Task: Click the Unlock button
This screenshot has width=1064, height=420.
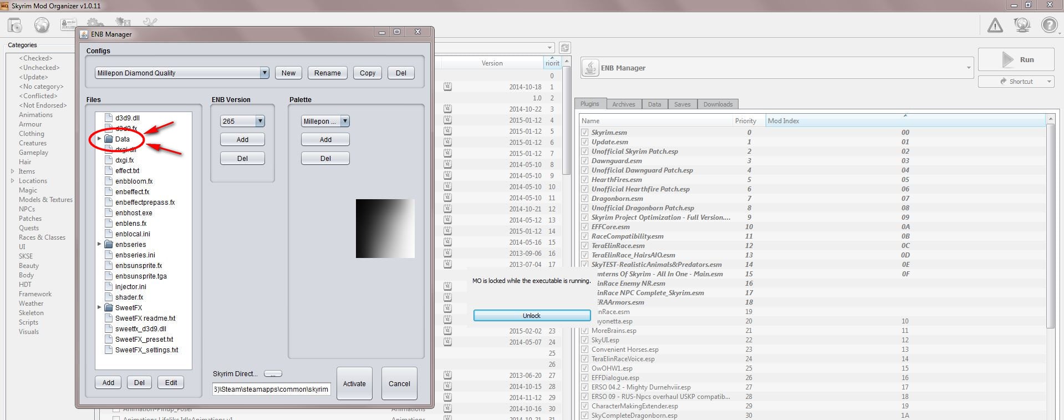Action: coord(531,316)
